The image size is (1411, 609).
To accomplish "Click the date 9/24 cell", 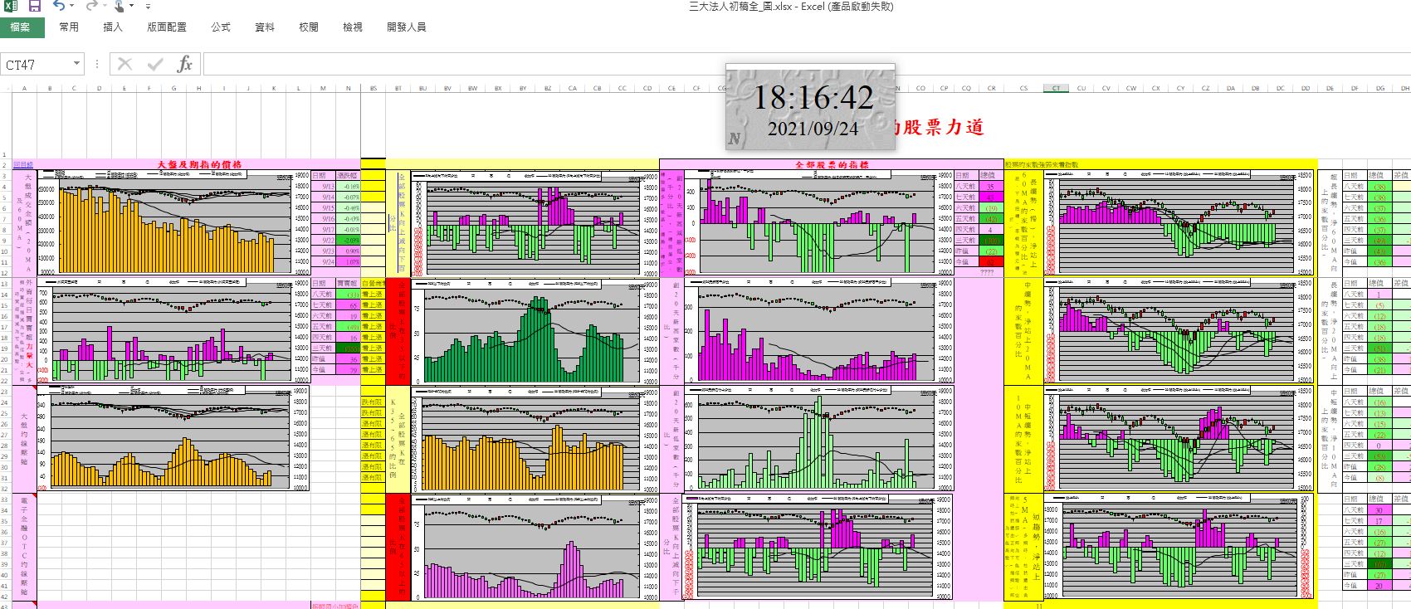I will click(x=324, y=262).
